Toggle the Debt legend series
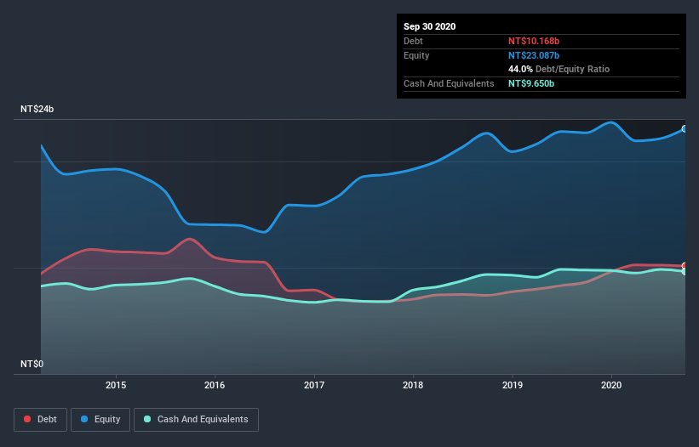The width and height of the screenshot is (699, 447). coord(40,420)
